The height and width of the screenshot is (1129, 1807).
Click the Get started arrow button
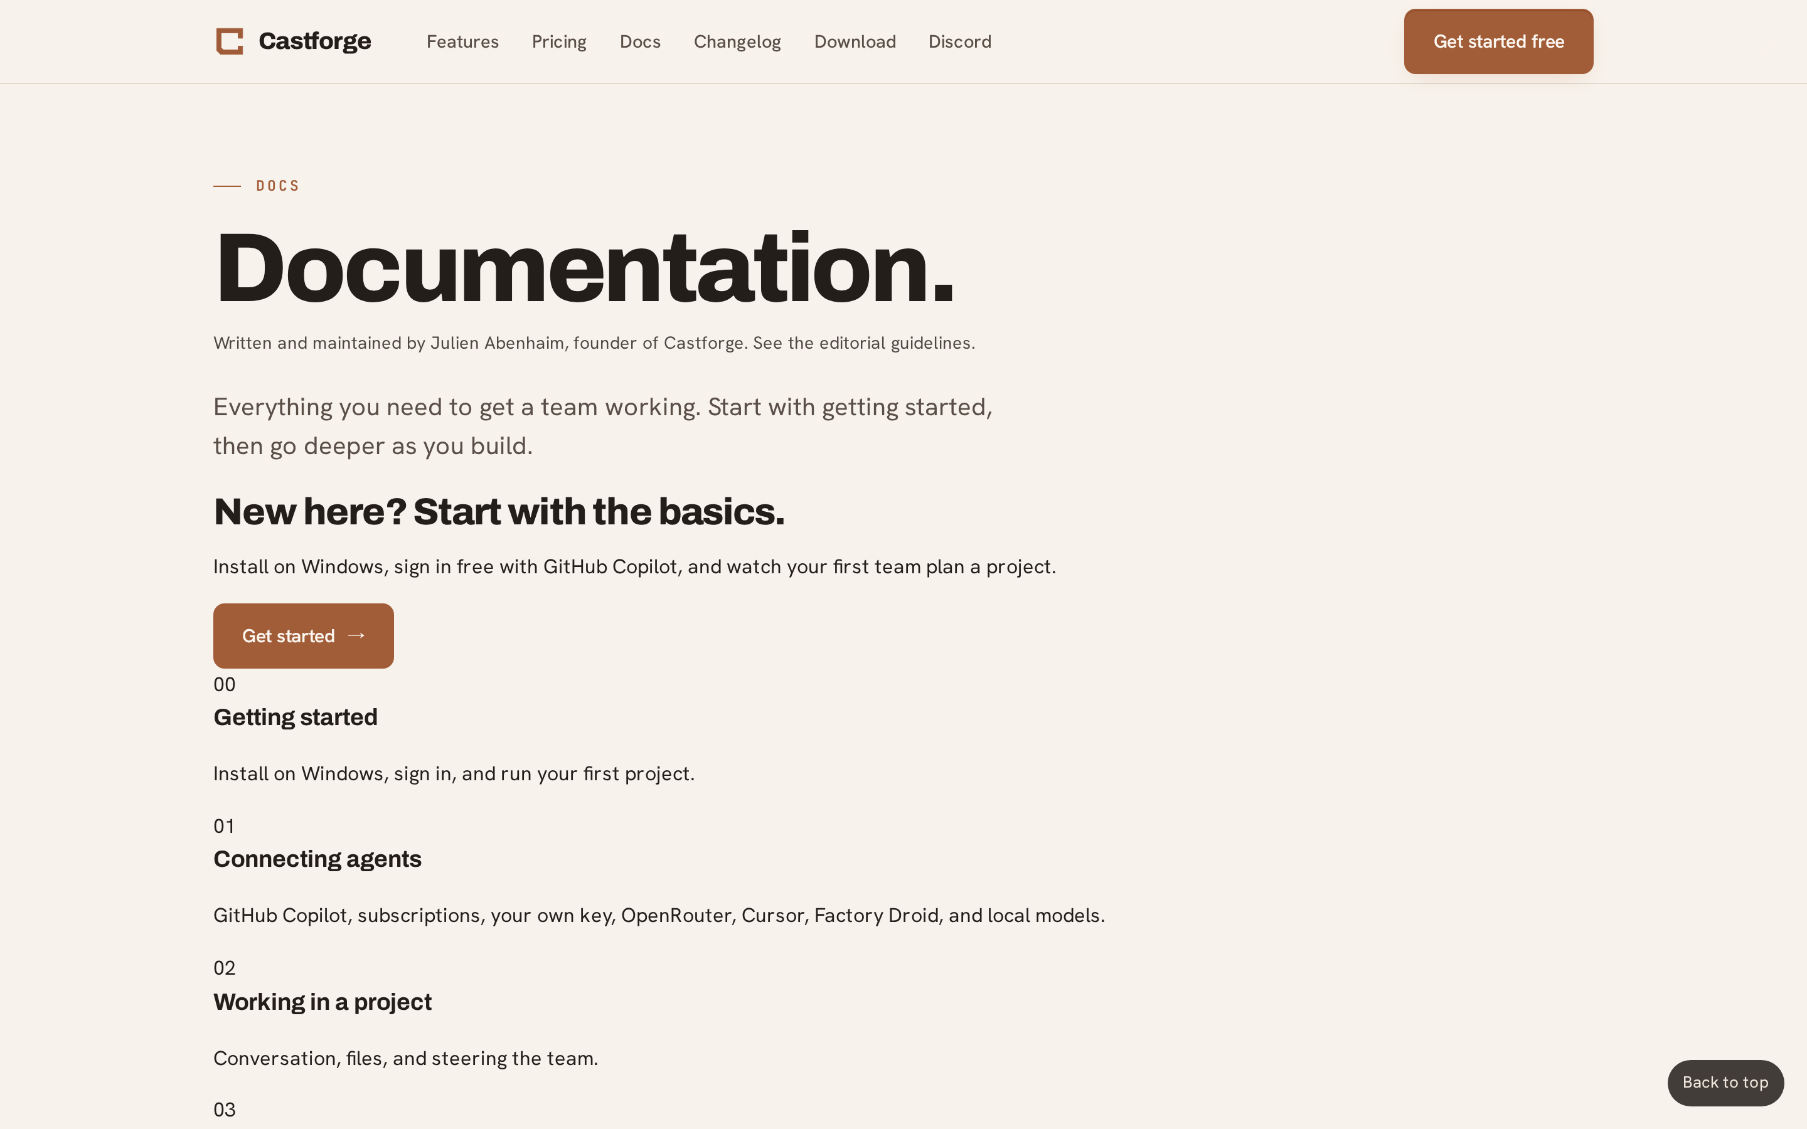[303, 635]
